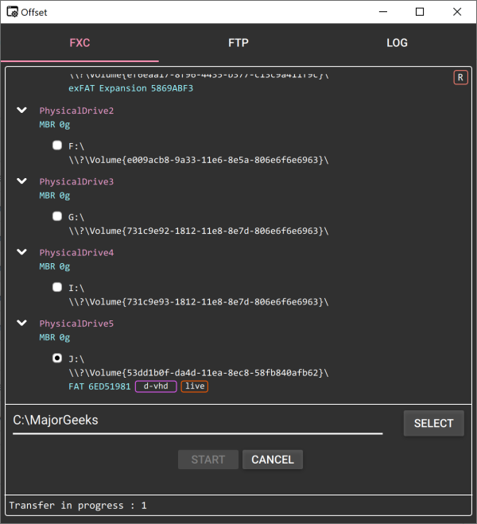Tick the I:\ volume checkbox
This screenshot has height=524, width=477.
pos(57,287)
